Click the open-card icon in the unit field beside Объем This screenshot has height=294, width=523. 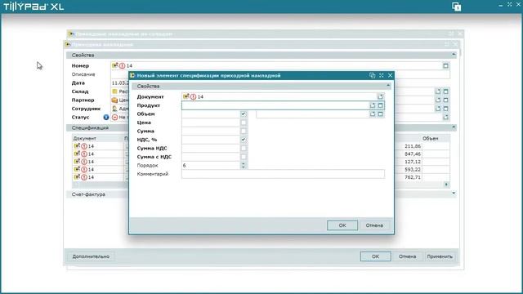tap(373, 114)
